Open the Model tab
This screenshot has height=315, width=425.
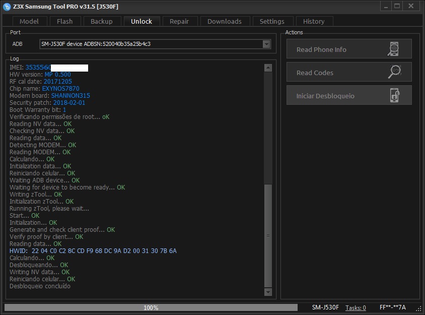point(29,22)
